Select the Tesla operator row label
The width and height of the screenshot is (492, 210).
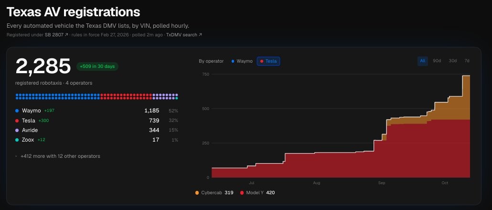tap(29, 121)
